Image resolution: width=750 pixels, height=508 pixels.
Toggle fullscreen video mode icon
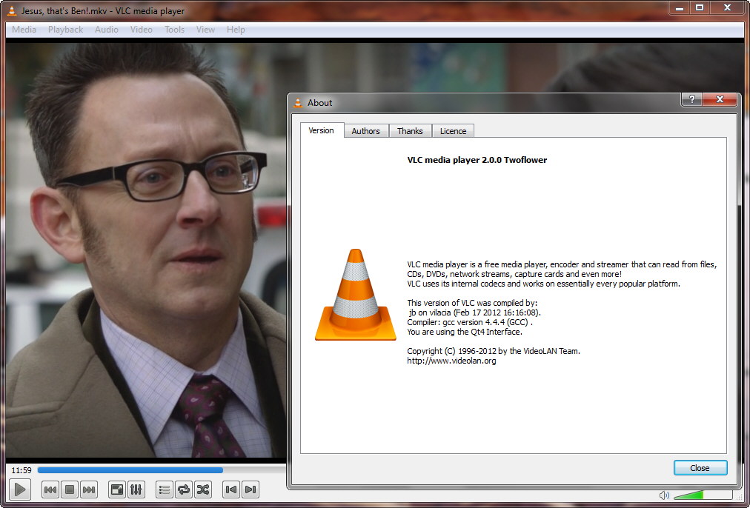[x=116, y=489]
